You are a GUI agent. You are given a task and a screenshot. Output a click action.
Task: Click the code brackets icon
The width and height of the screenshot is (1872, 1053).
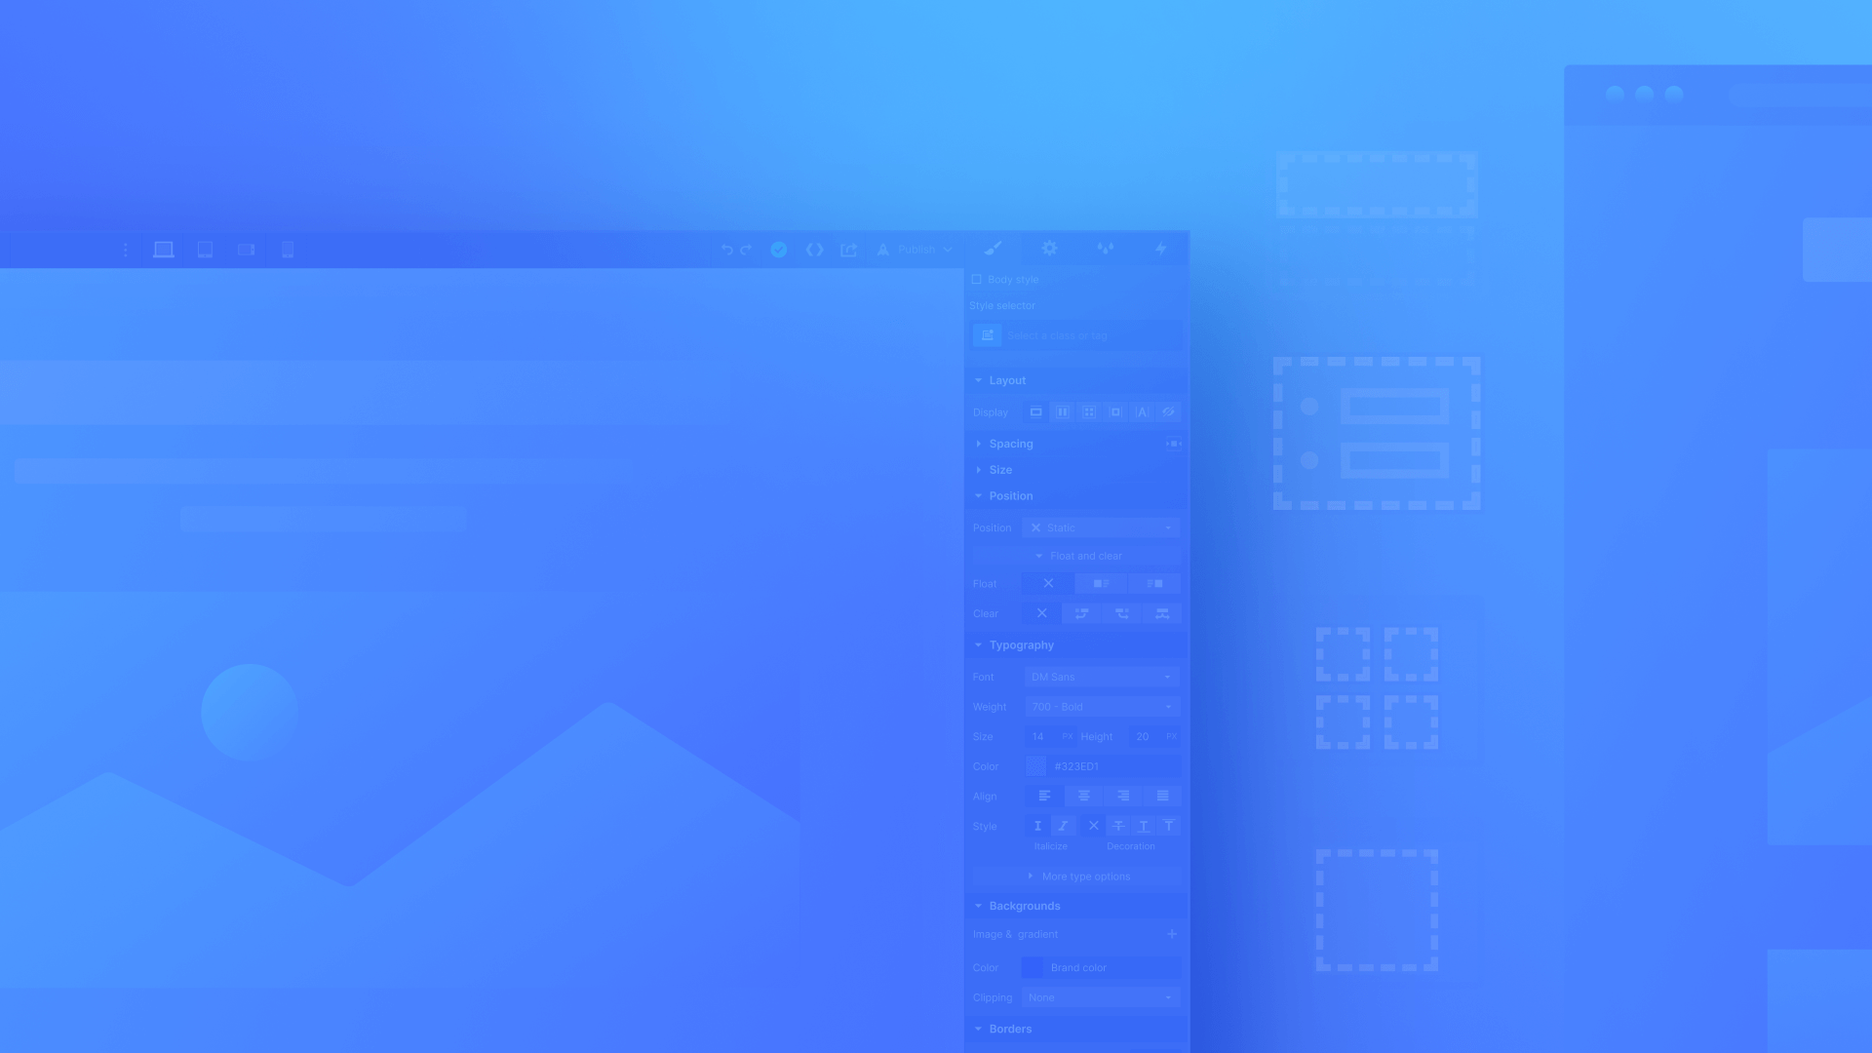[816, 250]
